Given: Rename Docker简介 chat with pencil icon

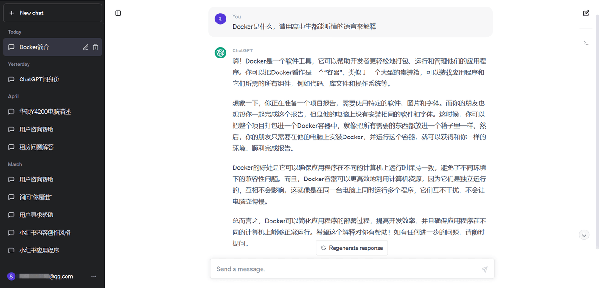Looking at the screenshot, I should pyautogui.click(x=86, y=47).
